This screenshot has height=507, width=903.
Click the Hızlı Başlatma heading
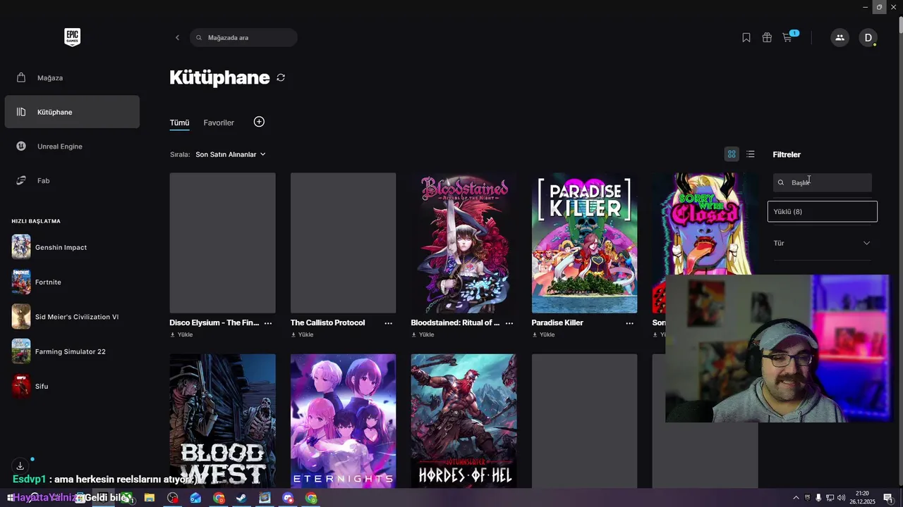coord(36,221)
